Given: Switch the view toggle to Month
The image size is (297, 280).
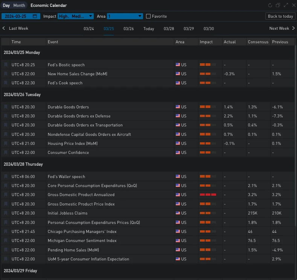Looking at the screenshot, I should (x=19, y=5).
